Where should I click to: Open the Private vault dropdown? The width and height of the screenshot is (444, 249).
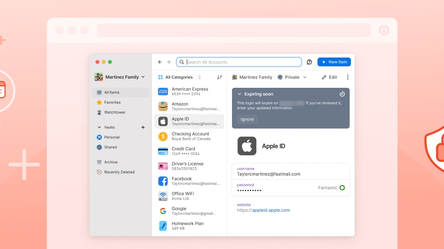(292, 77)
